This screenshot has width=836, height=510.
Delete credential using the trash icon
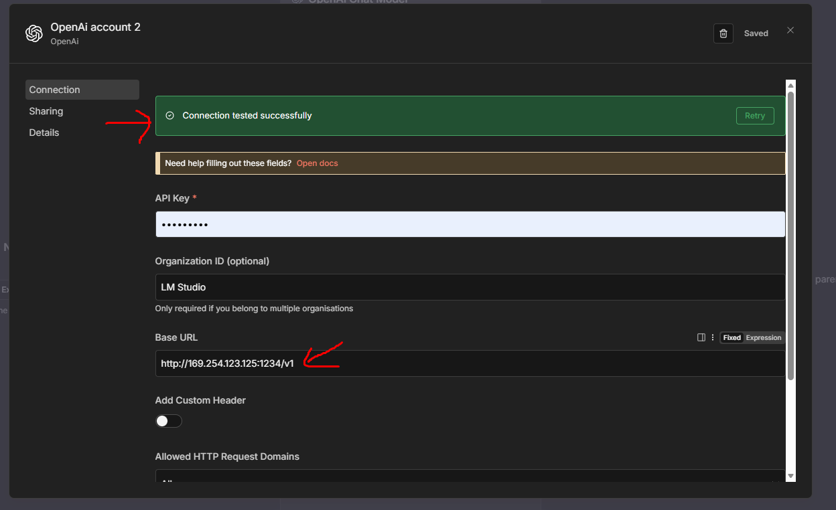723,33
